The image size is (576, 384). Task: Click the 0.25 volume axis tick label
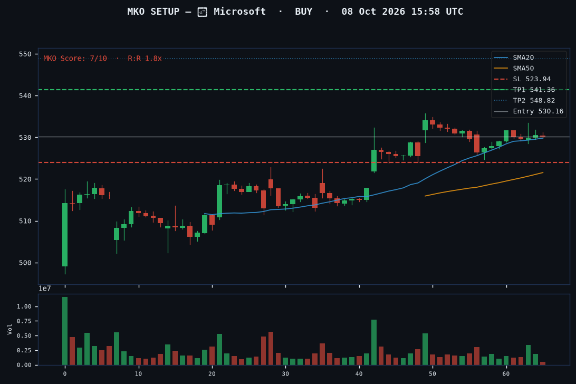[x=24, y=350]
